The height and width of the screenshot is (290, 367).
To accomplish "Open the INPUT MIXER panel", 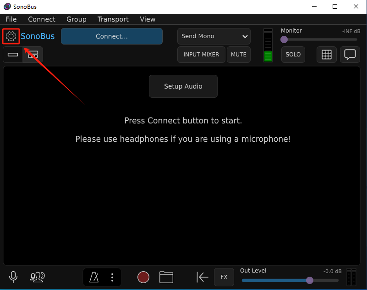I will click(x=201, y=54).
